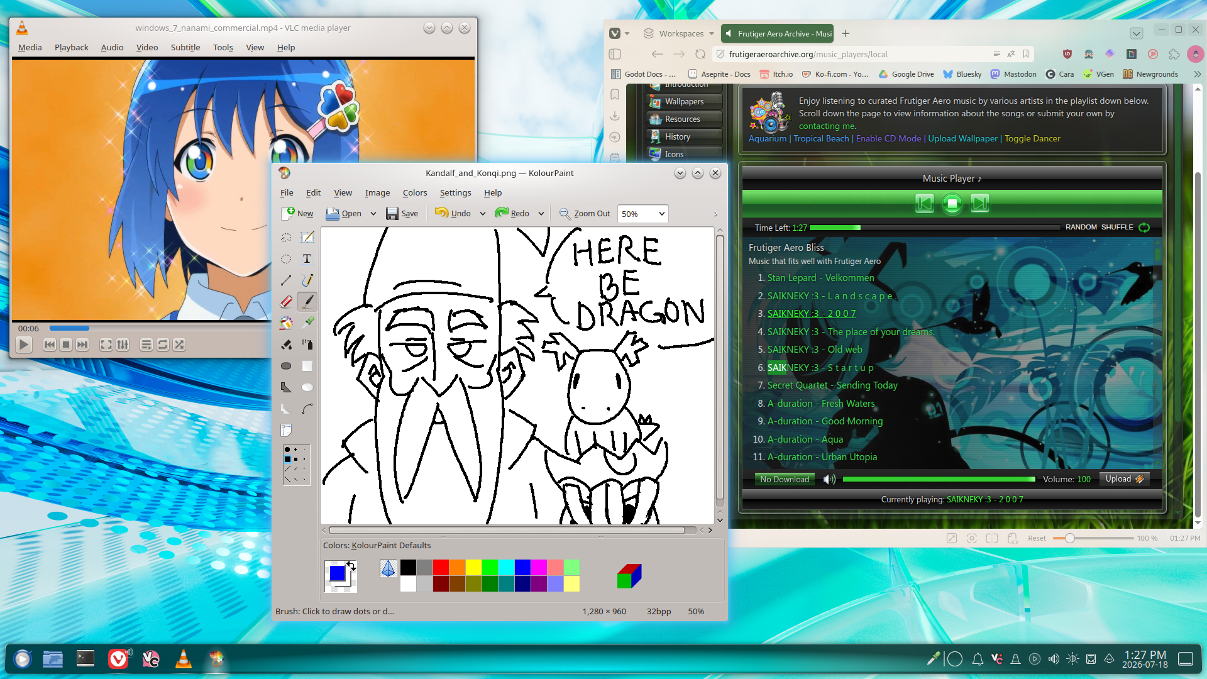Open the Workspaces dropdown in Vivaldi
This screenshot has height=679, width=1207.
[x=679, y=34]
